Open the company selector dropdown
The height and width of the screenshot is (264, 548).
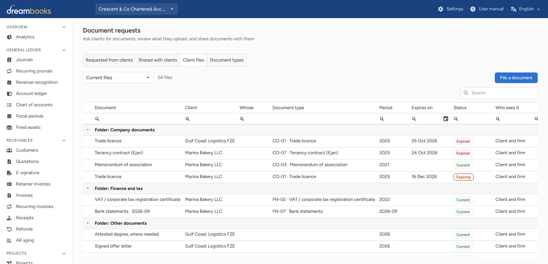point(136,9)
